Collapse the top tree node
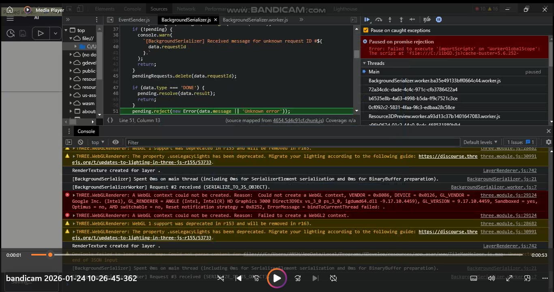Screen dimensions: 554x292 66,30
